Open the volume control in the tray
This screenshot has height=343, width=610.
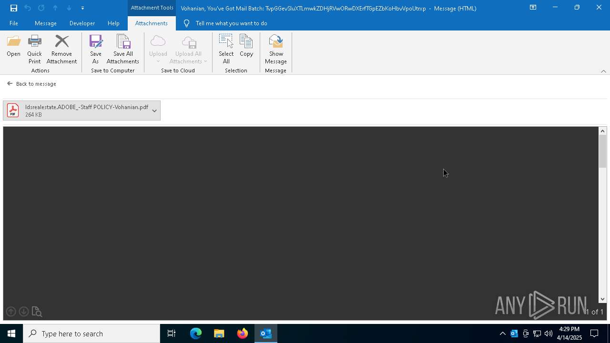pyautogui.click(x=548, y=333)
